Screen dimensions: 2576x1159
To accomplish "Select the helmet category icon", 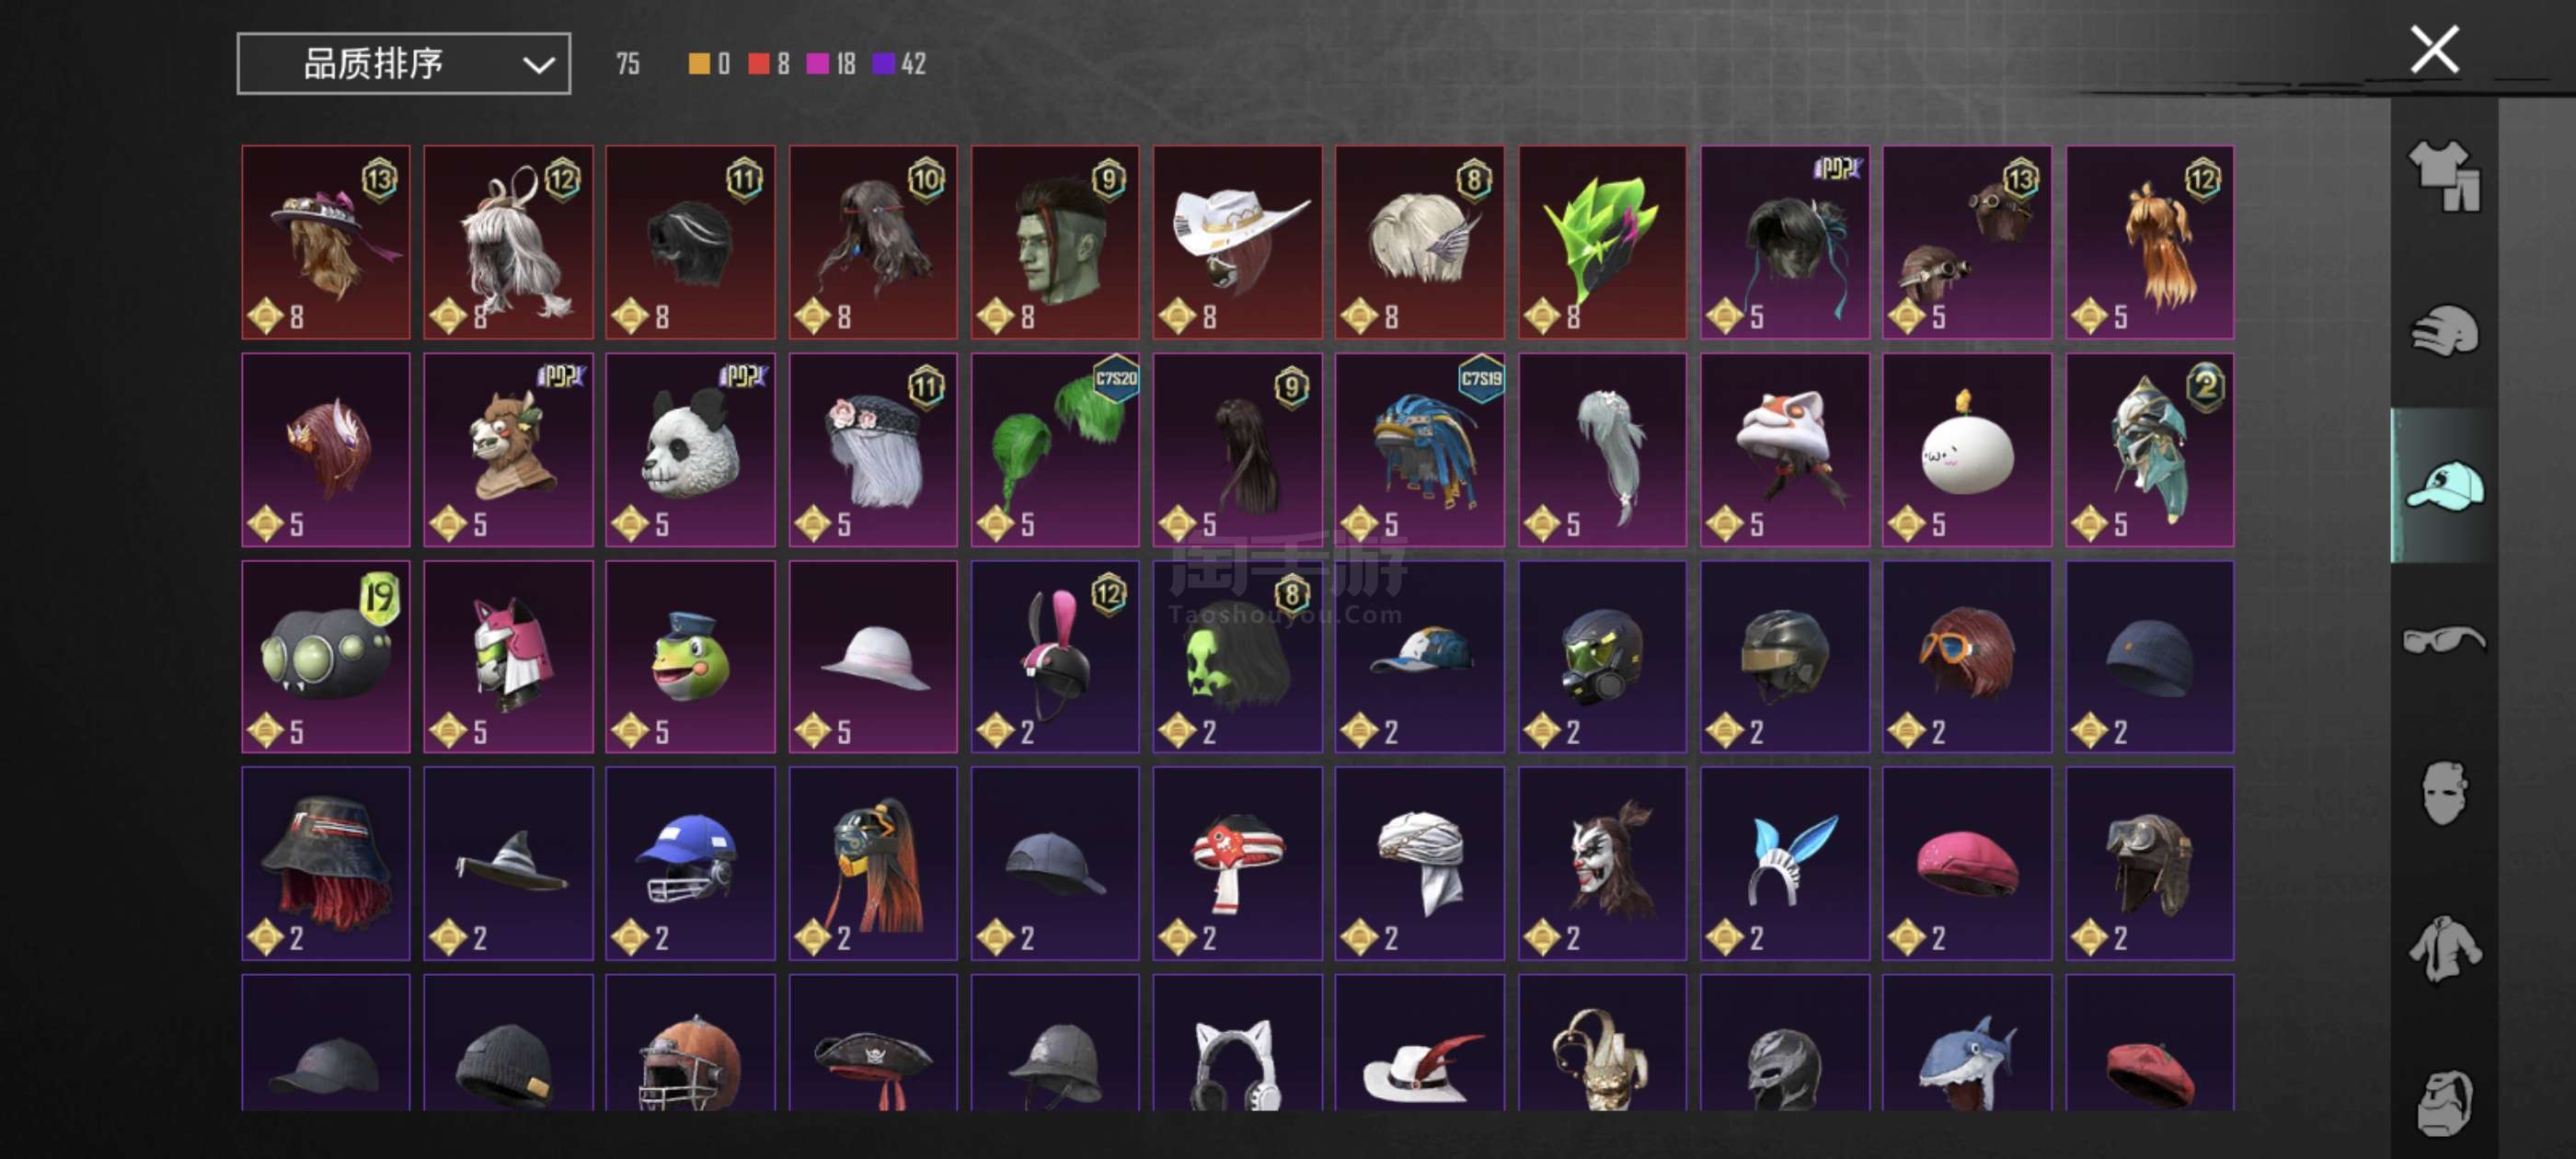I will 2444,331.
